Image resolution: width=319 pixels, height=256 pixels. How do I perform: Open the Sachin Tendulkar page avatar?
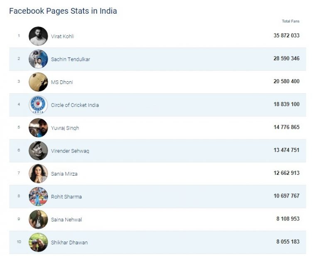(38, 59)
